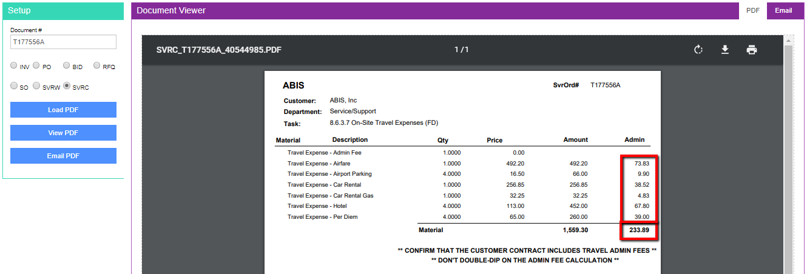
Task: Click the CONFIRM THAT THE CUSTOMER CONTRACT line
Action: click(527, 250)
